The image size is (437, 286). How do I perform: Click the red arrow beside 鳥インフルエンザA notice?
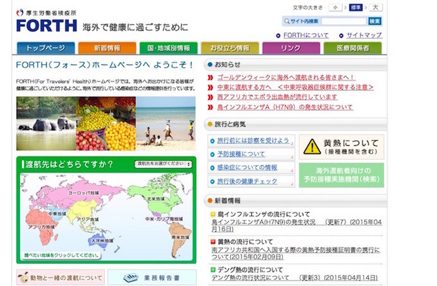(210, 107)
